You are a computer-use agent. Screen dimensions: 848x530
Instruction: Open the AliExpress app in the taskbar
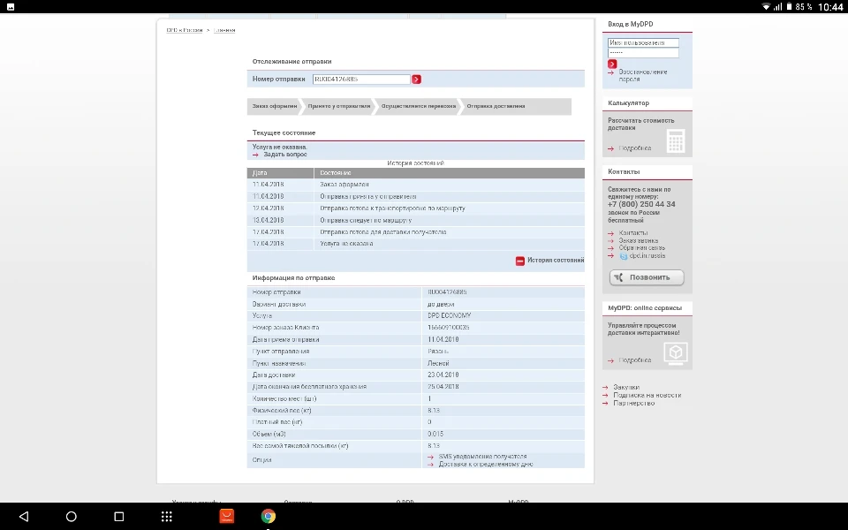[x=227, y=517]
